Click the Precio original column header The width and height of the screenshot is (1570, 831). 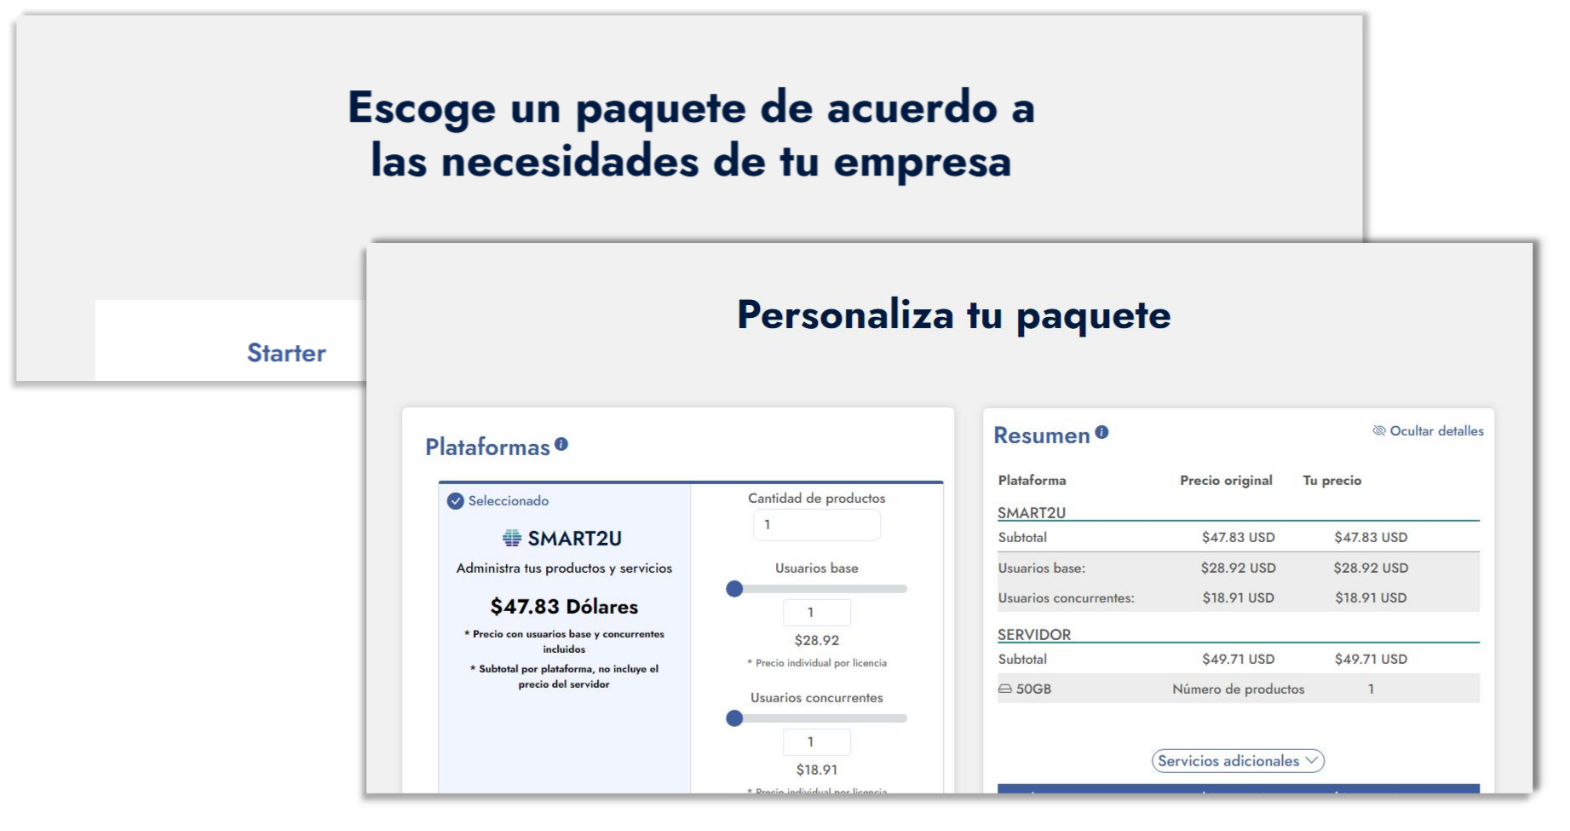click(x=1226, y=481)
